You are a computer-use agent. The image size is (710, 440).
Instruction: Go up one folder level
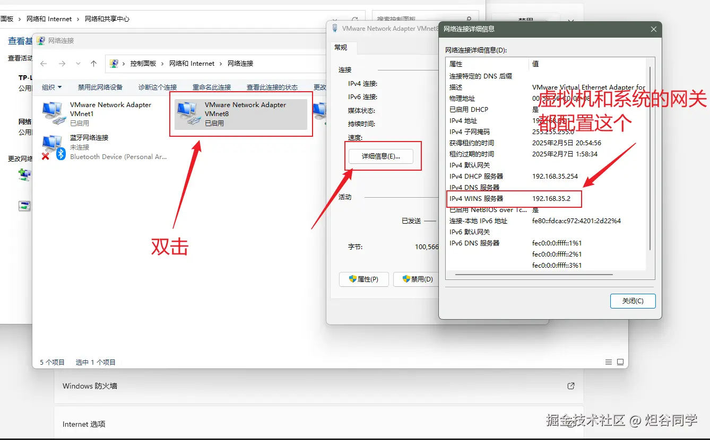(94, 64)
